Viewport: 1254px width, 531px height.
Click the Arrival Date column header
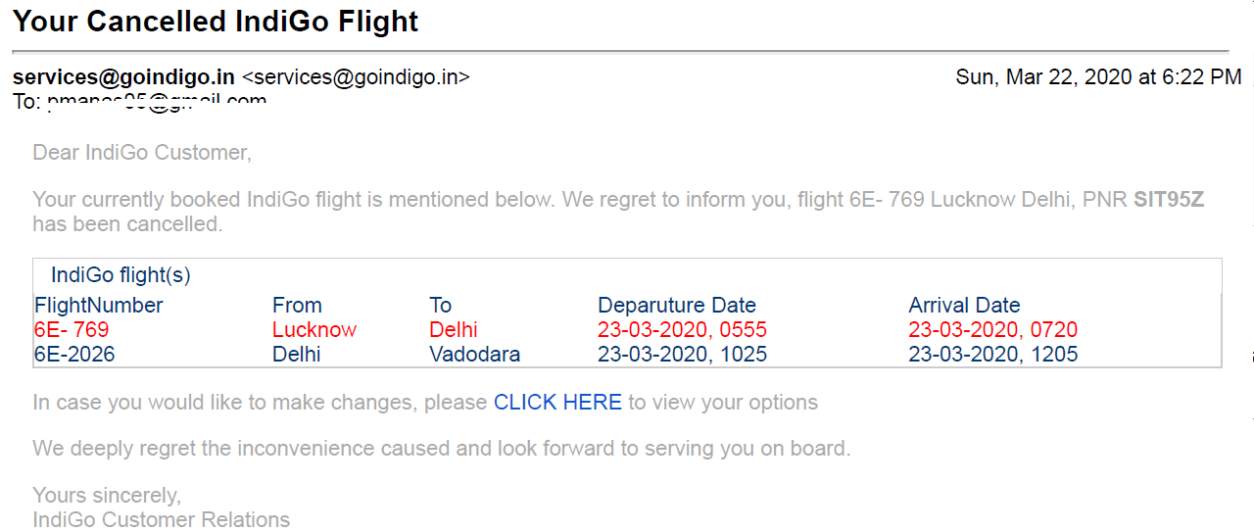pos(964,306)
